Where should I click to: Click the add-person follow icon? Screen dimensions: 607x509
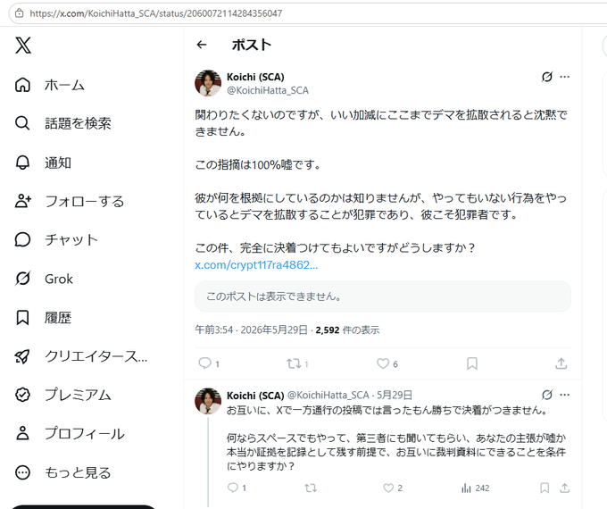23,202
